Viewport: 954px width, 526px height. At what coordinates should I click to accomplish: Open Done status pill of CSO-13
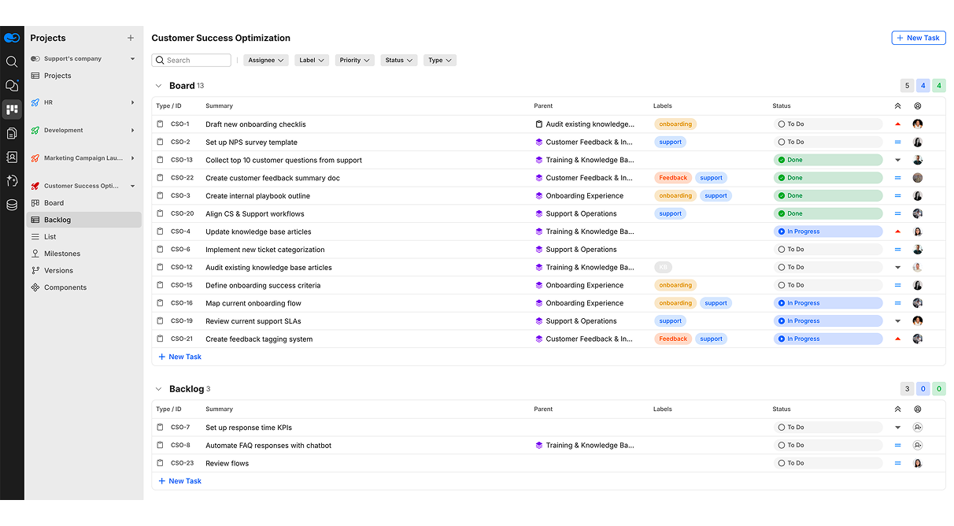828,160
